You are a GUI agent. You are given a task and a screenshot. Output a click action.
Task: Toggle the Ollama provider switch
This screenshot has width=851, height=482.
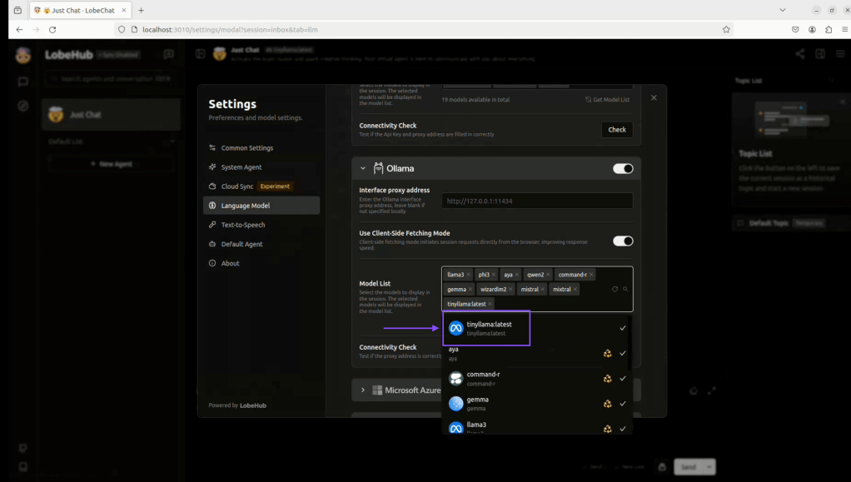(623, 168)
